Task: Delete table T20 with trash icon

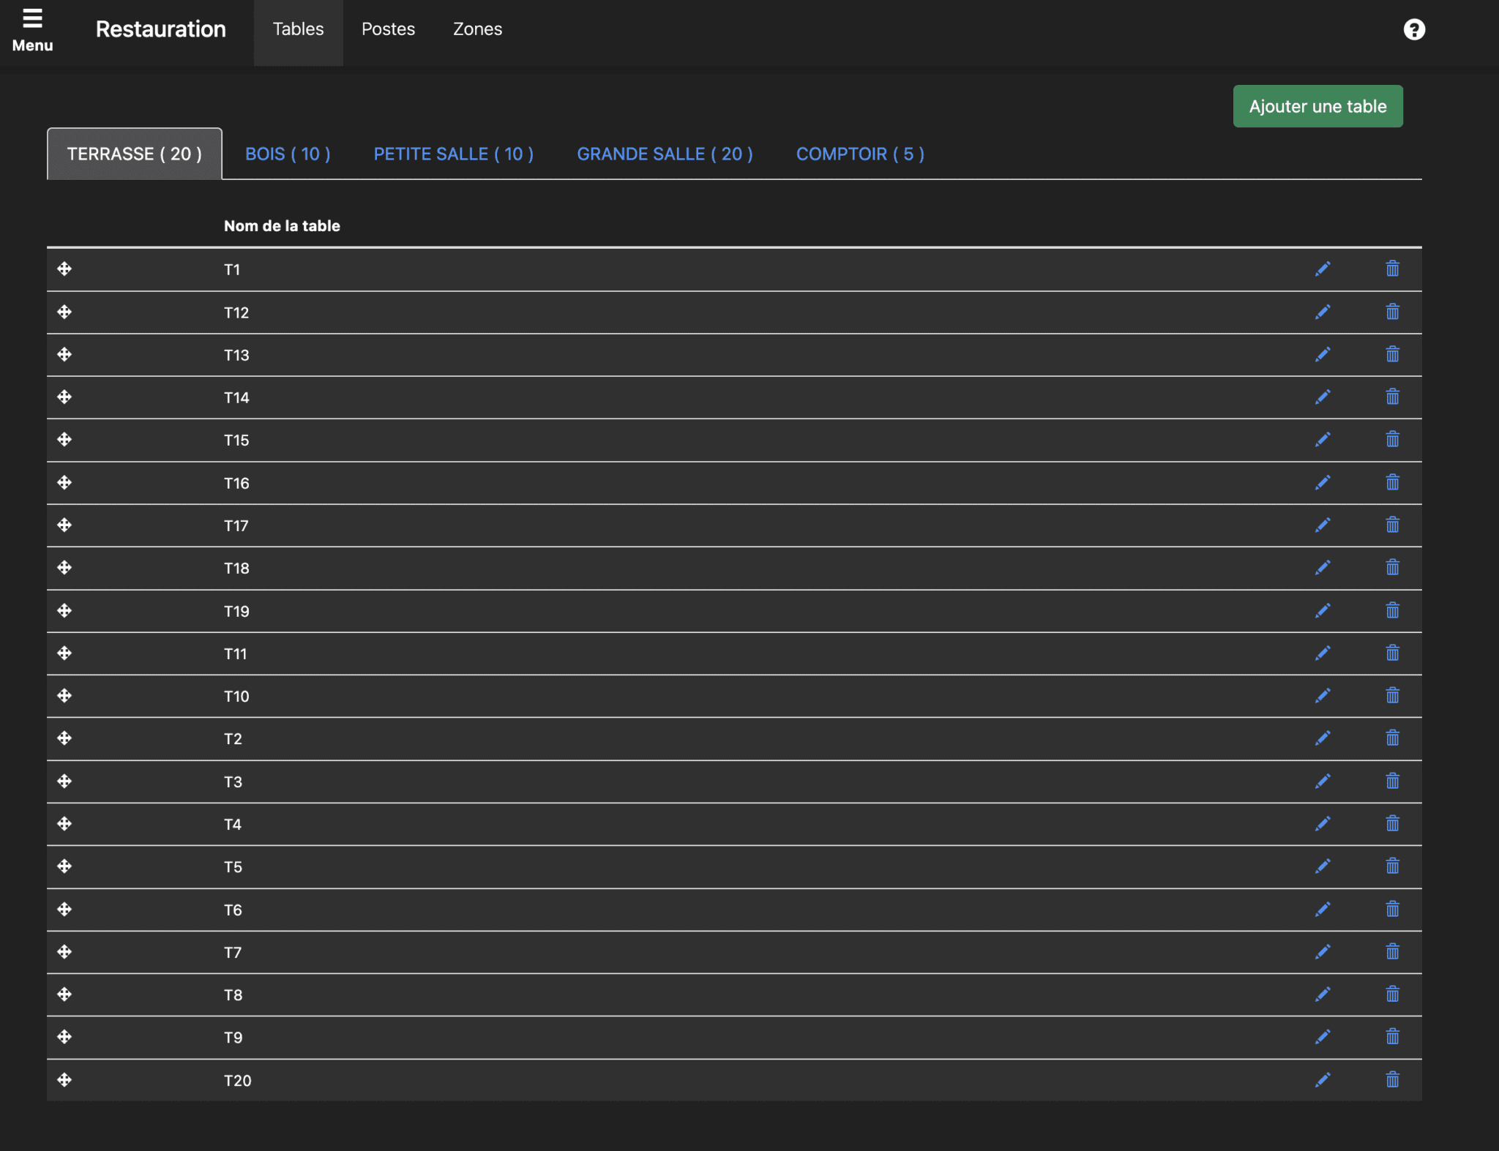Action: coord(1392,1080)
